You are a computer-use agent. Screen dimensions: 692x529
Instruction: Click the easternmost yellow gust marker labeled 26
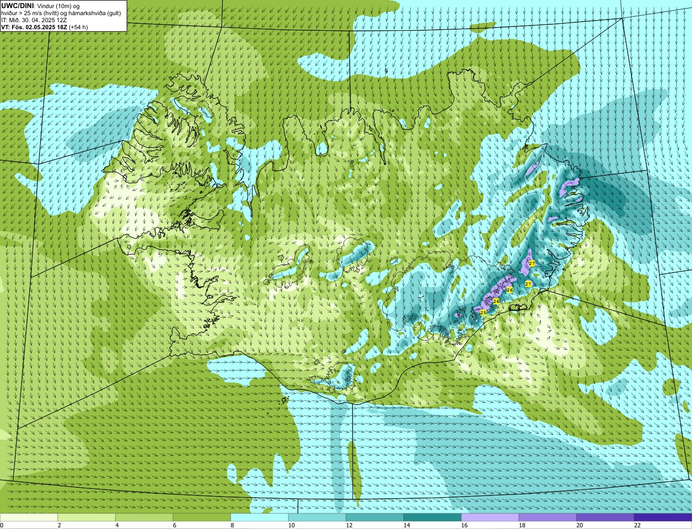509,290
